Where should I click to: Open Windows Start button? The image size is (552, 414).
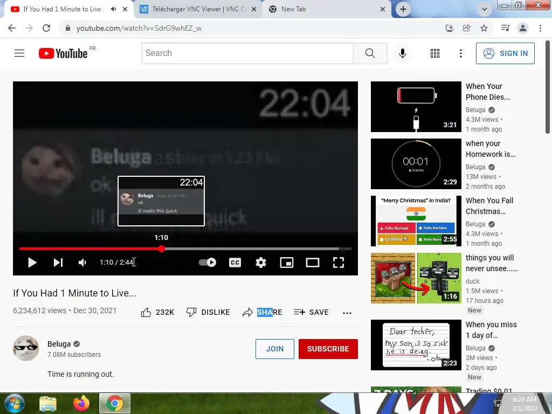[x=14, y=403]
